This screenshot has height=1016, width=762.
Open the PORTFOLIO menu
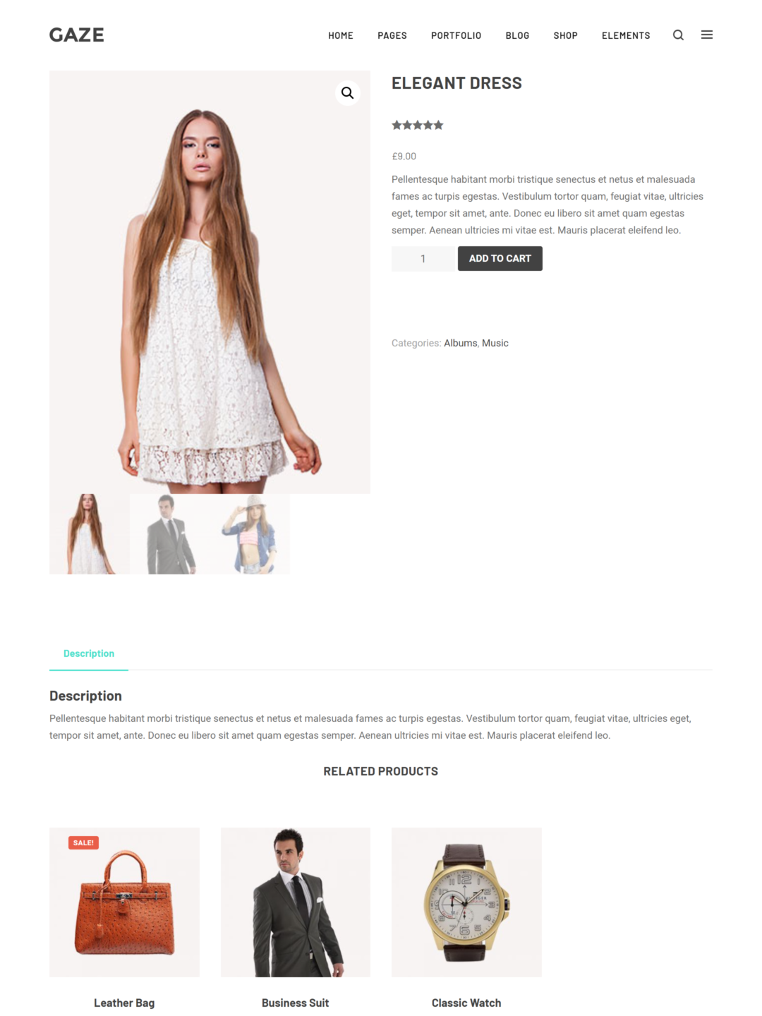(456, 35)
